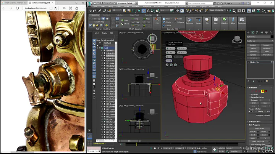Open the Utilities wrench panel tab

271,32
